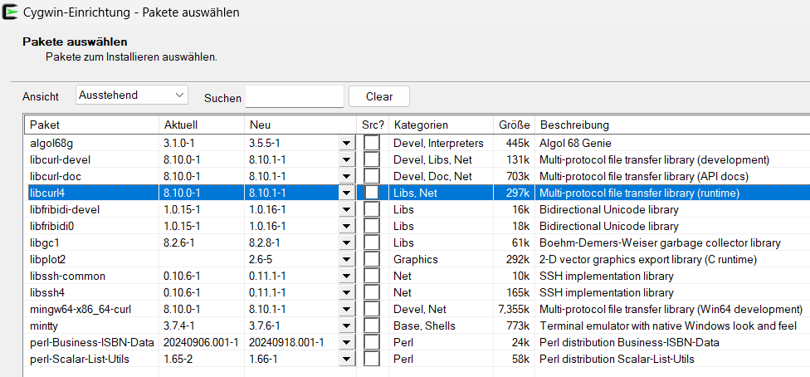The image size is (810, 377).
Task: Click the Kategorien column header
Action: click(x=440, y=125)
